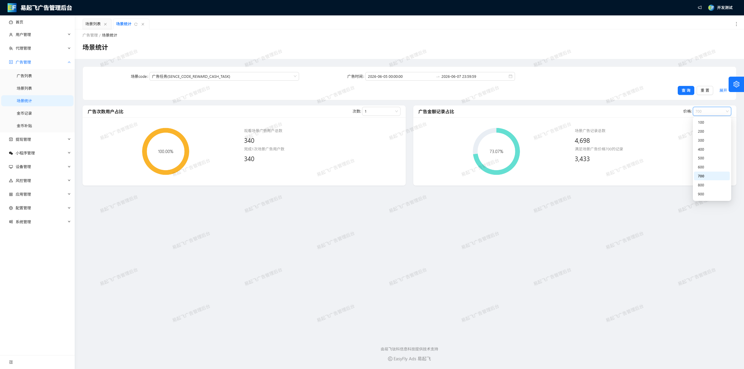Open the announcement megaphone icon
744x369 pixels.
tap(700, 8)
